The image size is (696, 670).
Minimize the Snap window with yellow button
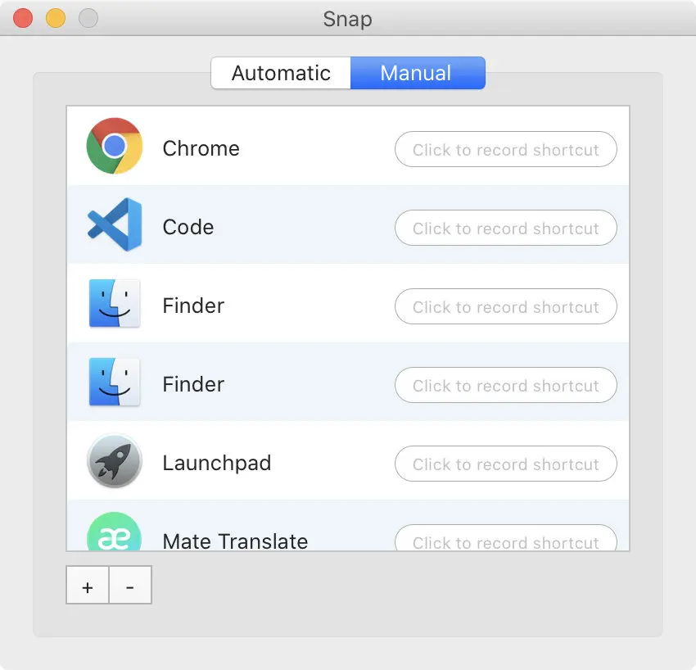click(x=56, y=18)
